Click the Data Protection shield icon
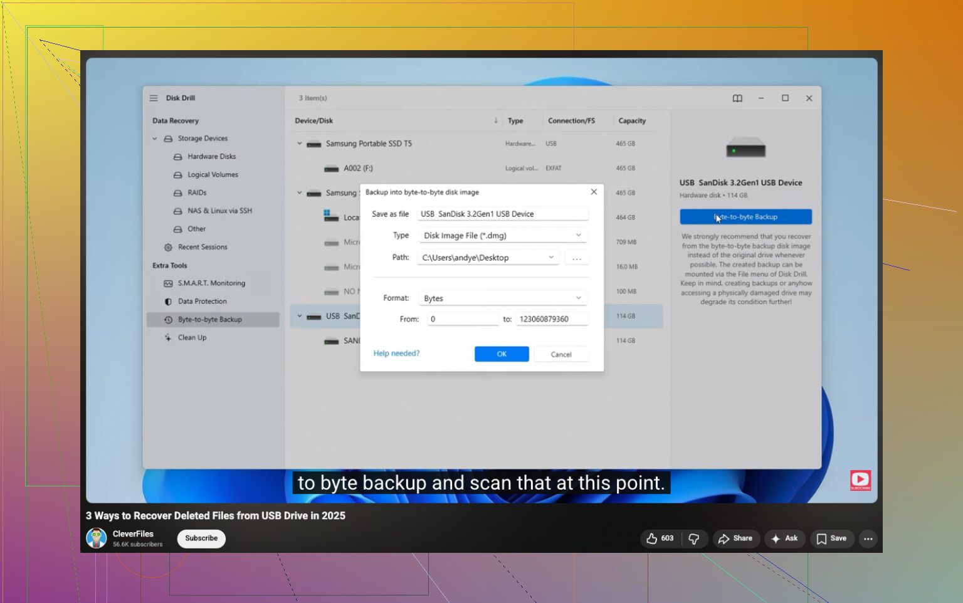This screenshot has width=963, height=603. [x=168, y=302]
